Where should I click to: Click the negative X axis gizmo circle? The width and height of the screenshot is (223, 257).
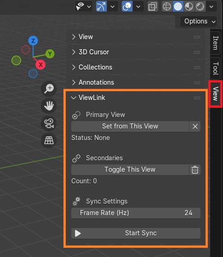26,49
